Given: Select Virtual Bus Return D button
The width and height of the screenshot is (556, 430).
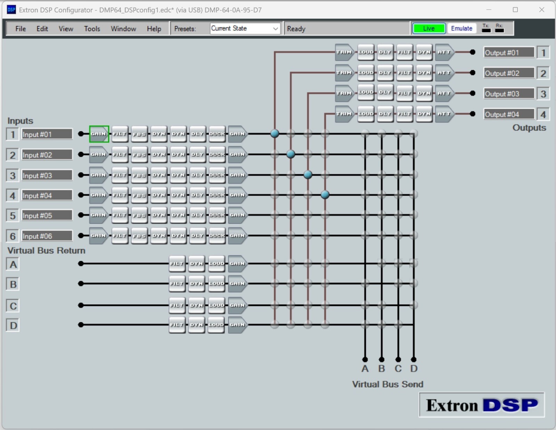Looking at the screenshot, I should click(x=13, y=325).
